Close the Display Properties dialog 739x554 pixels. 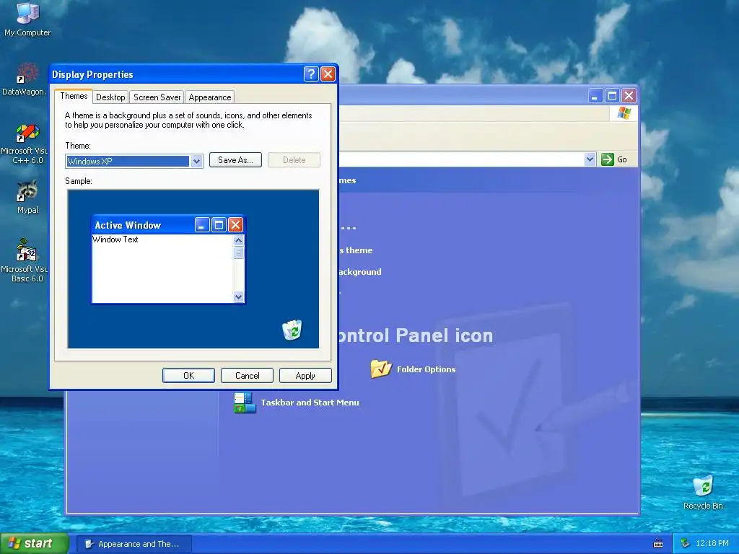tap(328, 74)
